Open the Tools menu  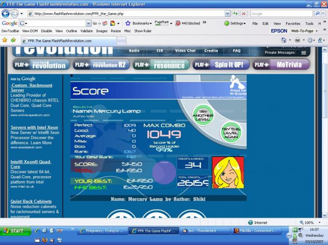pos(309,24)
